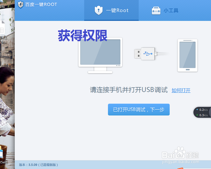The image size is (211, 169).
Task: Open the 如何打开 help link
Action: click(x=181, y=90)
